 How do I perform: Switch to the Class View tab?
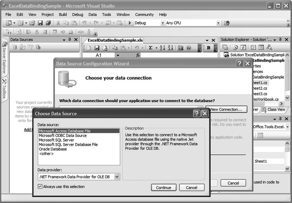(x=273, y=110)
